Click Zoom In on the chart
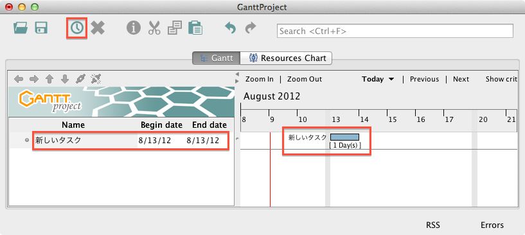Image resolution: width=525 pixels, height=235 pixels. tap(259, 80)
